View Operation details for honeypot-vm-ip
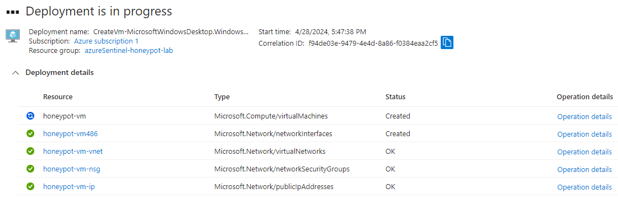This screenshot has height=199, width=618. click(x=584, y=187)
